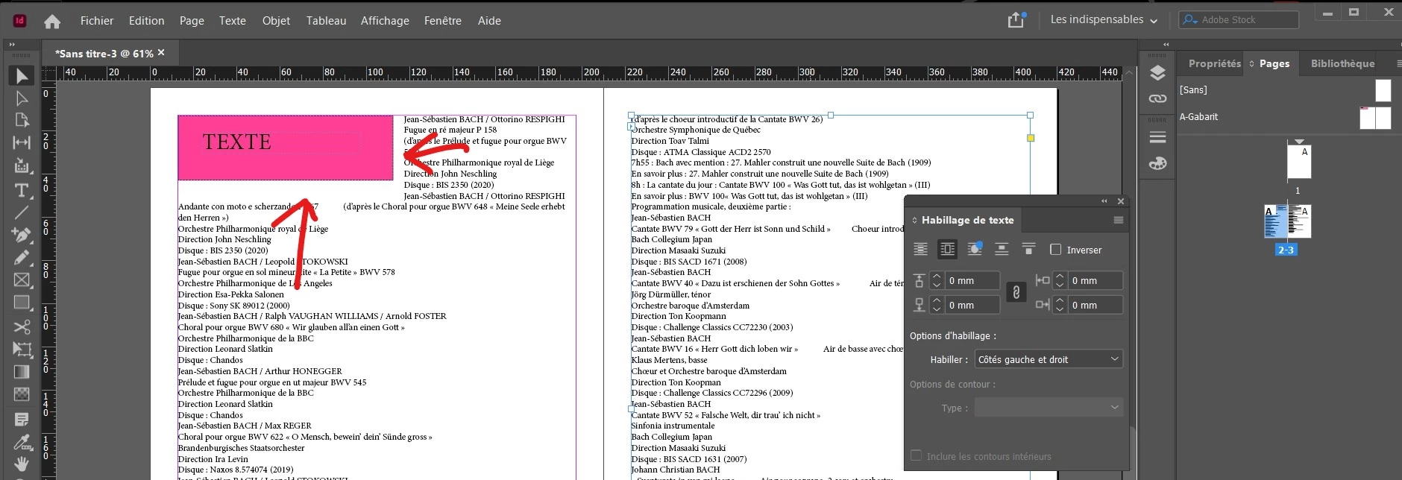Viewport: 1402px width, 480px height.
Task: Select the Gap tool
Action: point(22,142)
